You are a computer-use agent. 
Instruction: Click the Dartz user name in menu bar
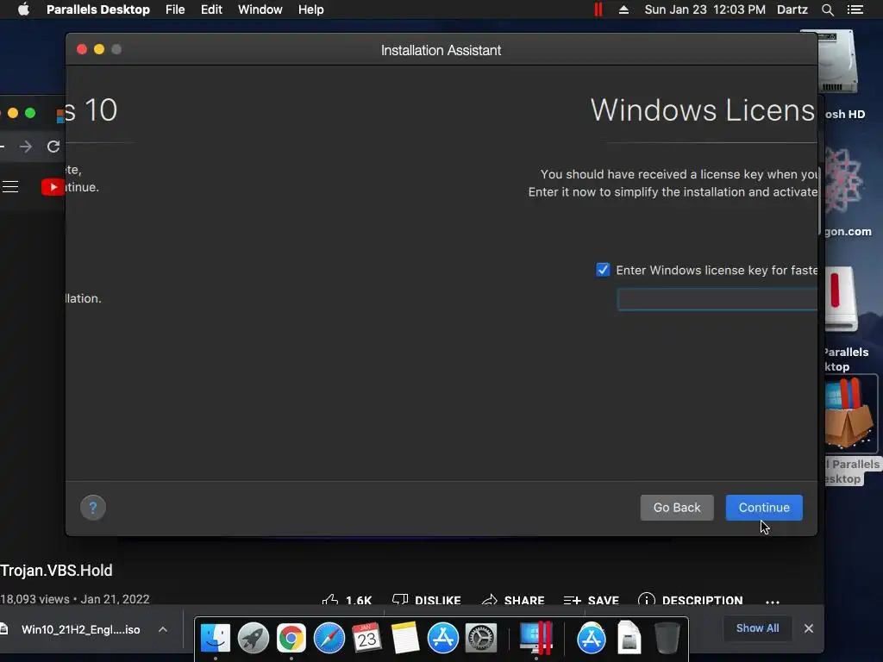coord(792,9)
